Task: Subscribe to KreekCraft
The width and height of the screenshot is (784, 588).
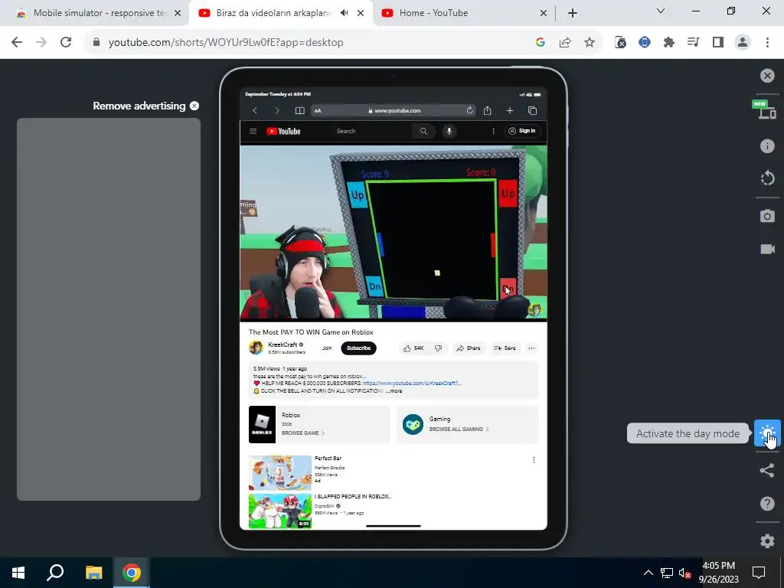Action: 358,348
